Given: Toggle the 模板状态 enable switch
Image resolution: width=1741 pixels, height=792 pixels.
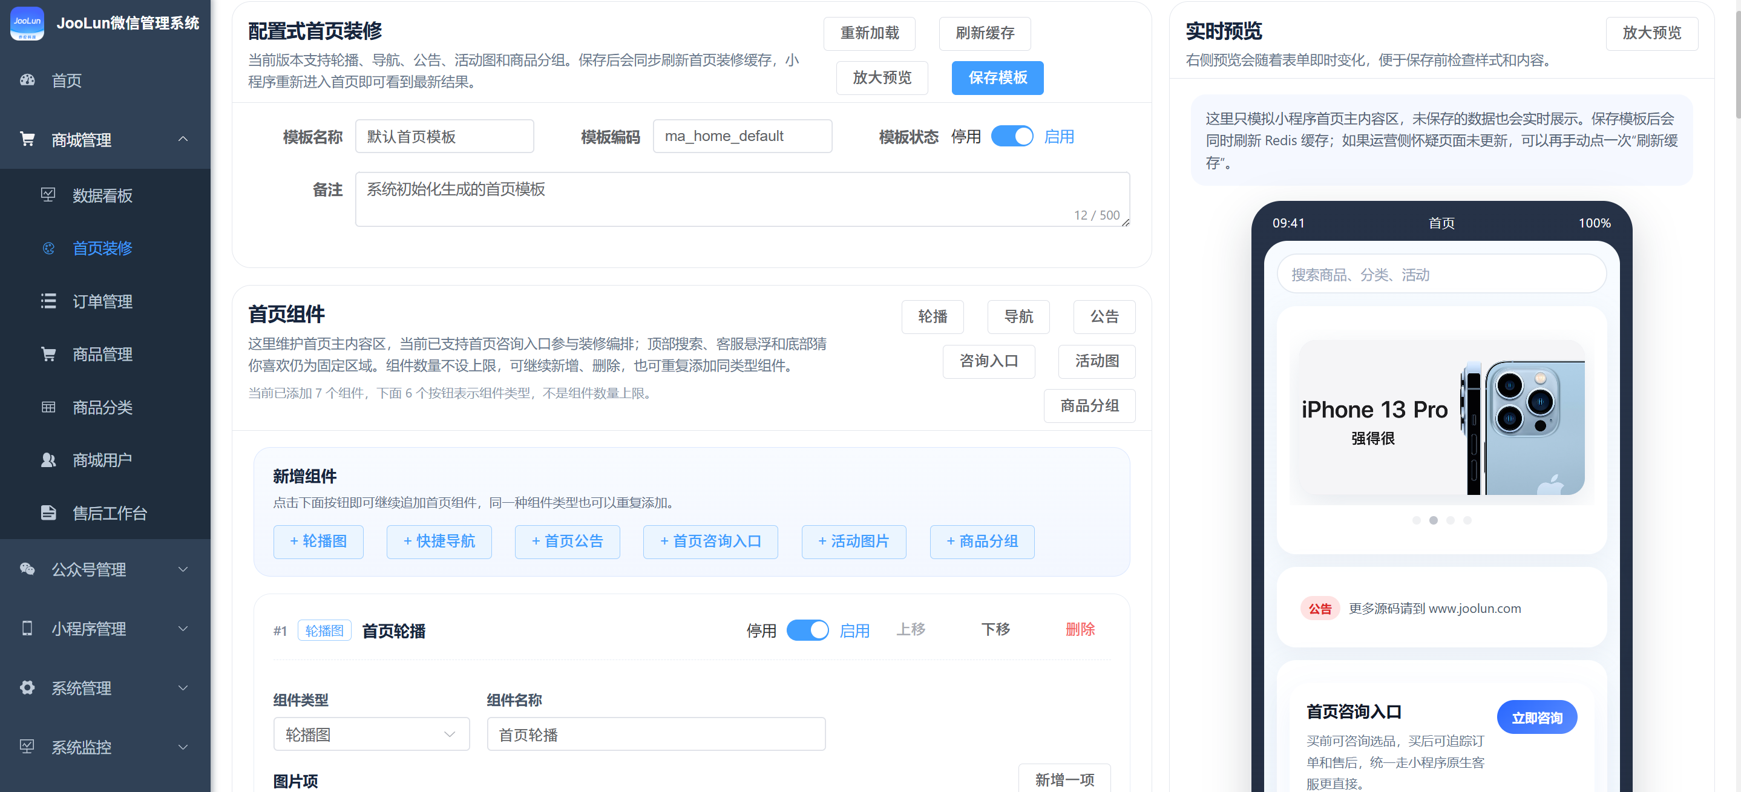Looking at the screenshot, I should [1012, 136].
